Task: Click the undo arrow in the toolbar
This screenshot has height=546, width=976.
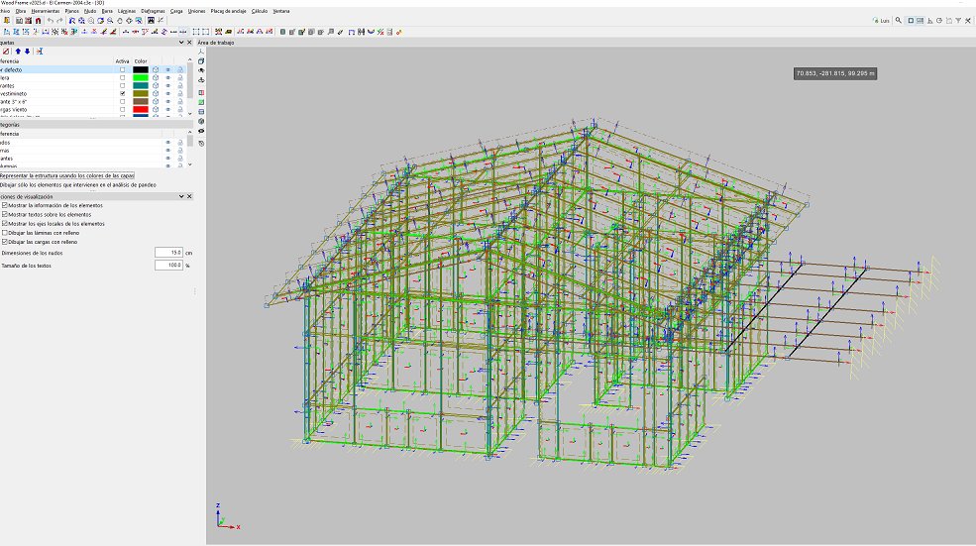Action: coord(51,20)
